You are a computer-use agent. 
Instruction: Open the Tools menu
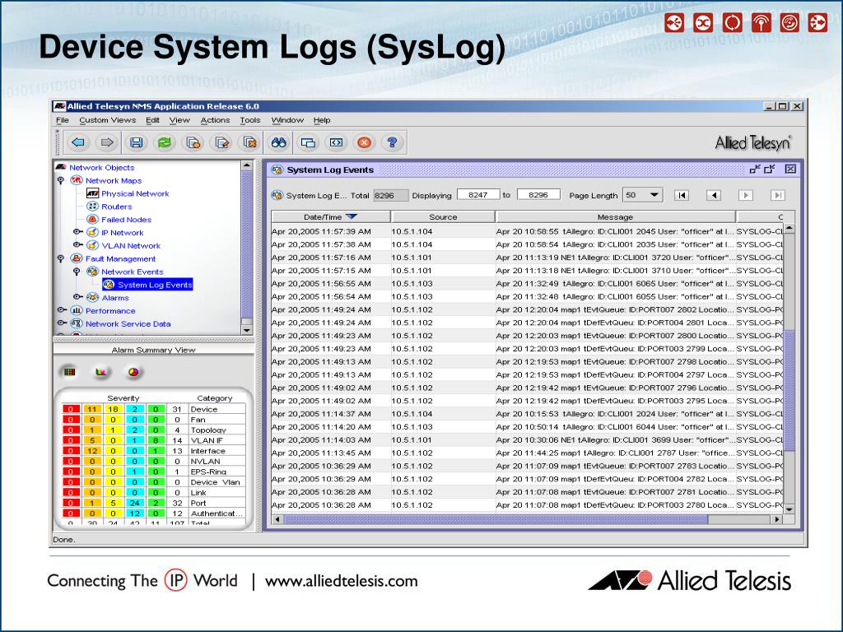[x=250, y=120]
